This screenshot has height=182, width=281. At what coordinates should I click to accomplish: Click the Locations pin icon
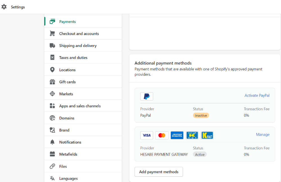52,70
